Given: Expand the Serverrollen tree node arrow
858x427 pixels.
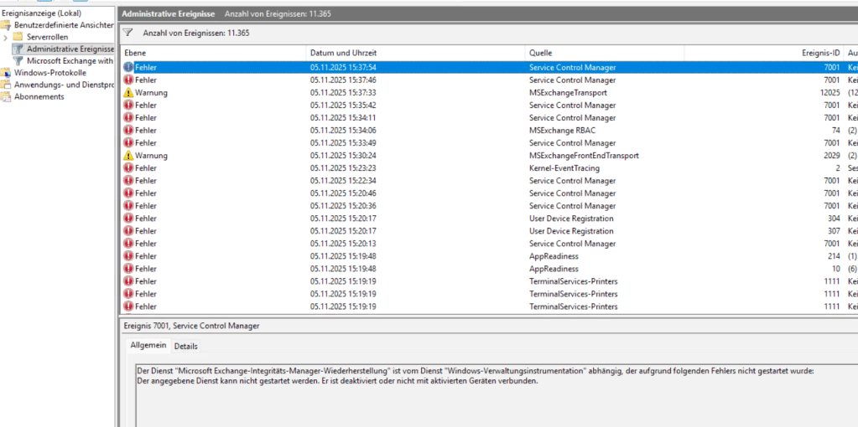Looking at the screenshot, I should pyautogui.click(x=6, y=37).
